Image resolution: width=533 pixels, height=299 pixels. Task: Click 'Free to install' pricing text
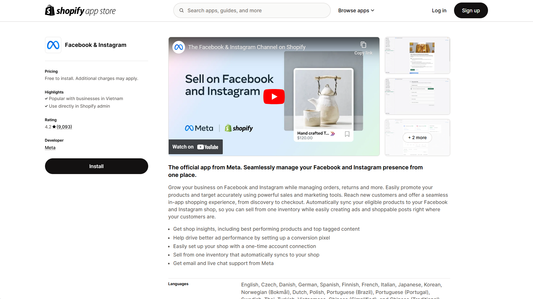pos(91,78)
